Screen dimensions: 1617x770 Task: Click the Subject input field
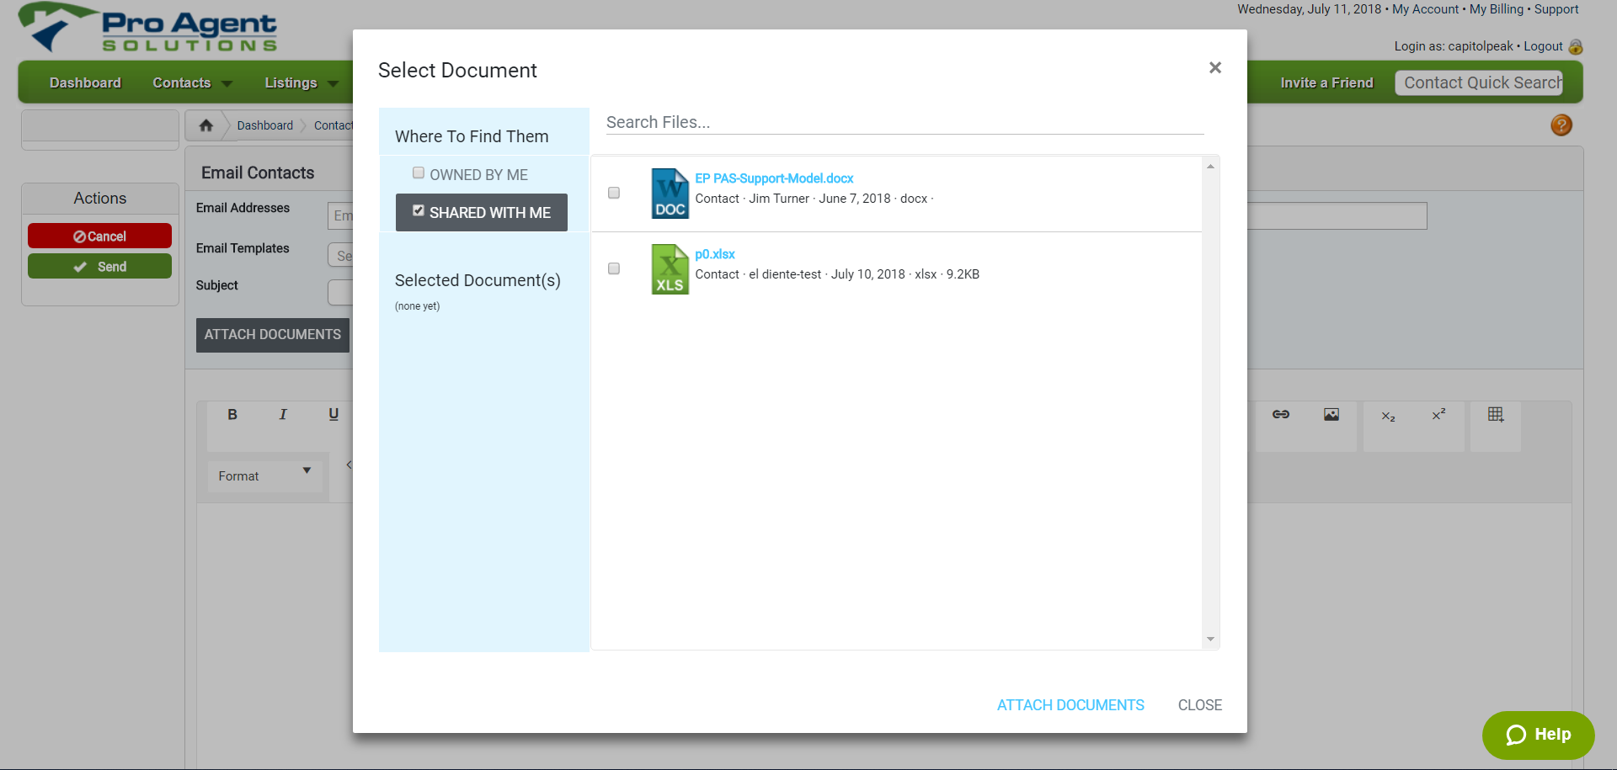340,292
